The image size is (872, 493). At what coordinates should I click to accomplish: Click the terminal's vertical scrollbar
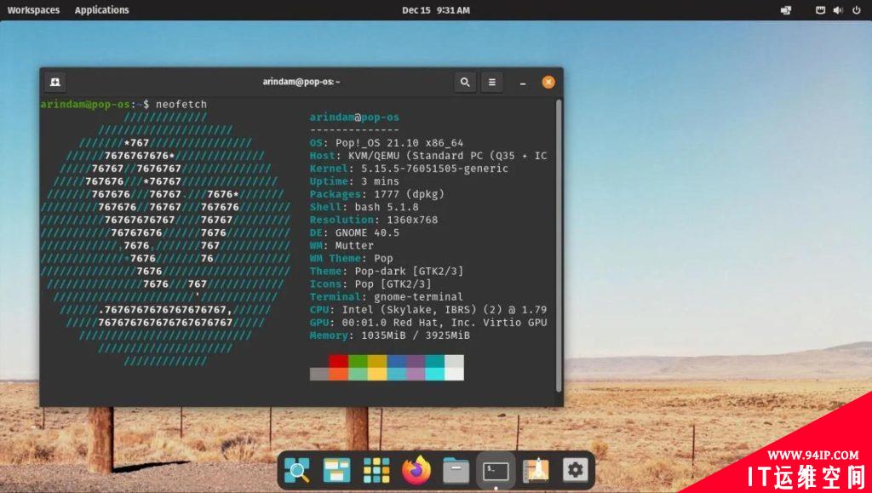click(x=559, y=244)
